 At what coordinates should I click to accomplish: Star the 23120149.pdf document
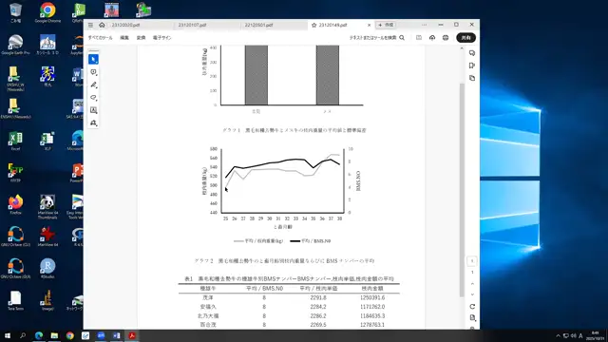click(x=314, y=25)
